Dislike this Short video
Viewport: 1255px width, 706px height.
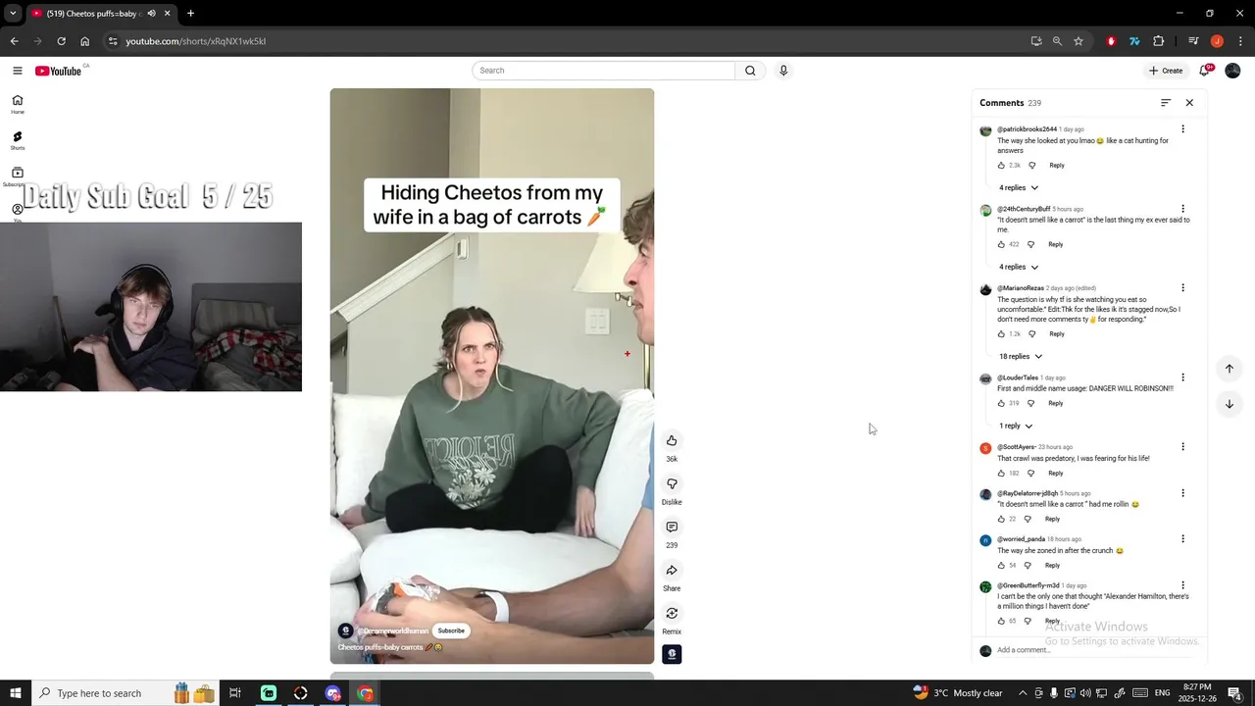[x=672, y=483]
